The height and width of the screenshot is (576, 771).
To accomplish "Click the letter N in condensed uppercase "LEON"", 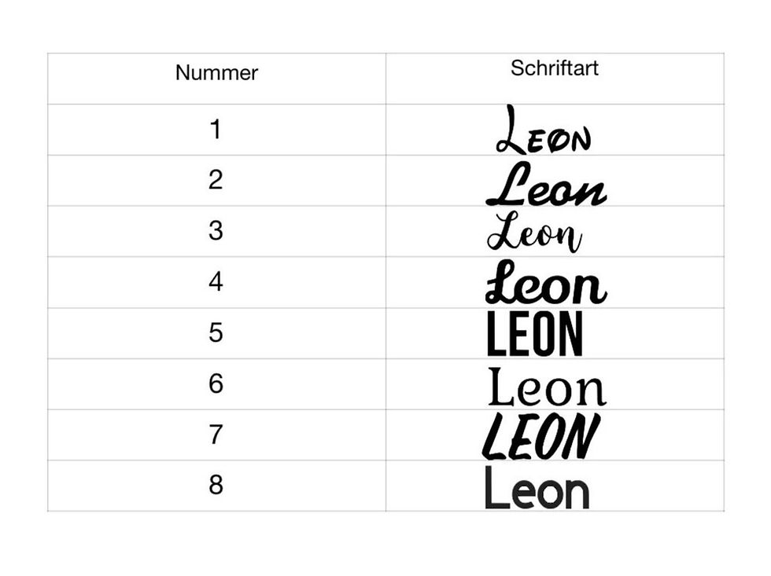I will click(x=570, y=334).
